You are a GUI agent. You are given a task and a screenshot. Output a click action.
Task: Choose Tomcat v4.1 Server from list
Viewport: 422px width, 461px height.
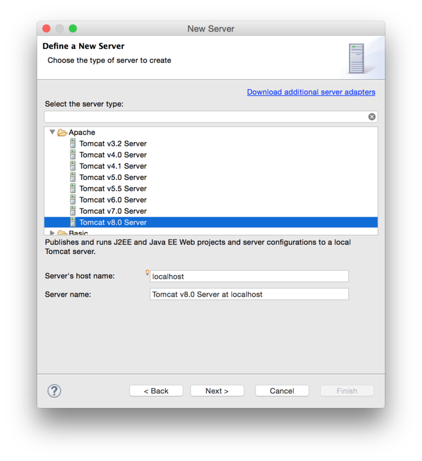tap(113, 166)
